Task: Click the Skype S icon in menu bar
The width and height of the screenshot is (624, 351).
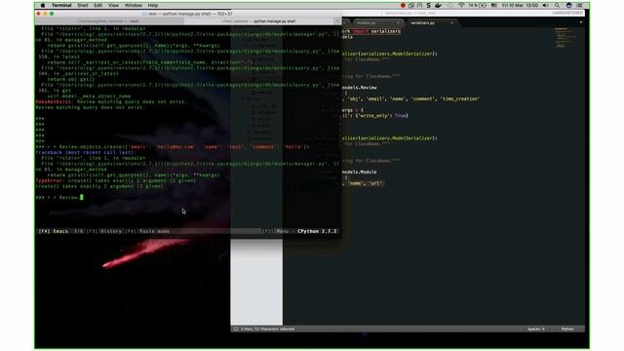Action: point(429,6)
